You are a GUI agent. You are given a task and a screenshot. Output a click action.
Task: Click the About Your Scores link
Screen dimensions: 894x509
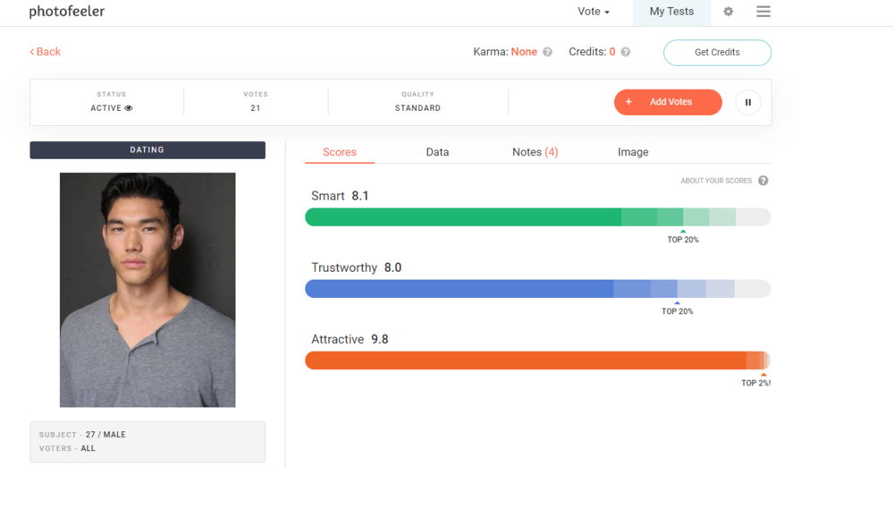point(716,181)
